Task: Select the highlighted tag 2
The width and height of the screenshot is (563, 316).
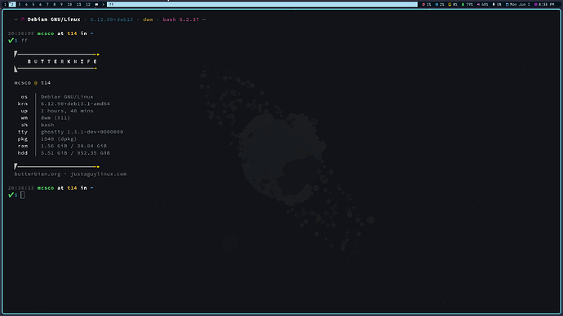Action: tap(12, 4)
